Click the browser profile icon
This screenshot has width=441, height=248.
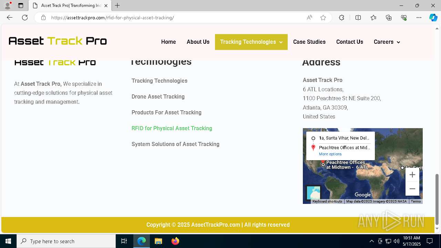pyautogui.click(x=8, y=6)
